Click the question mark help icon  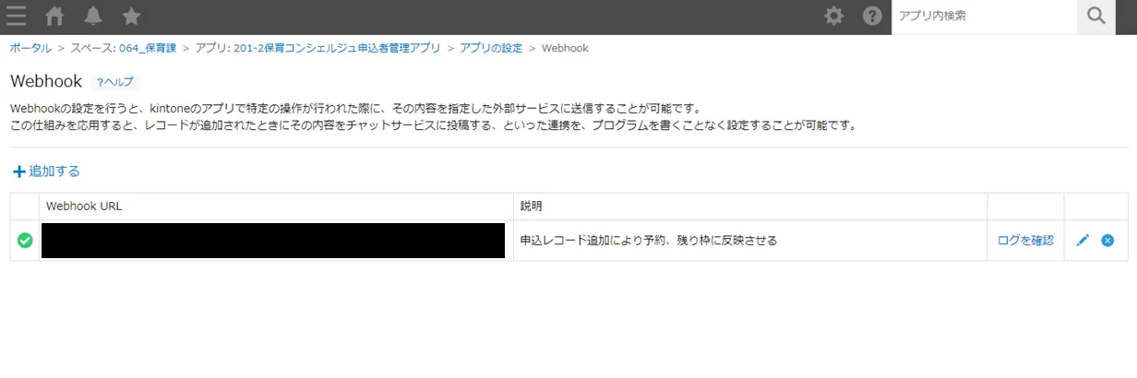click(872, 16)
